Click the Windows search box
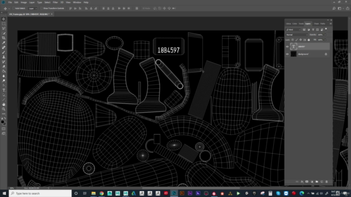 (x=40, y=193)
